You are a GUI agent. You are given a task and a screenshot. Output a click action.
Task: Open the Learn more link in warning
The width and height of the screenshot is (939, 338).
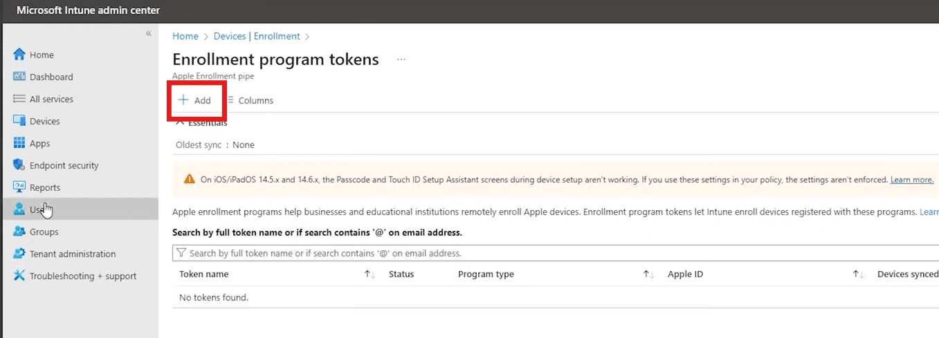pyautogui.click(x=912, y=180)
